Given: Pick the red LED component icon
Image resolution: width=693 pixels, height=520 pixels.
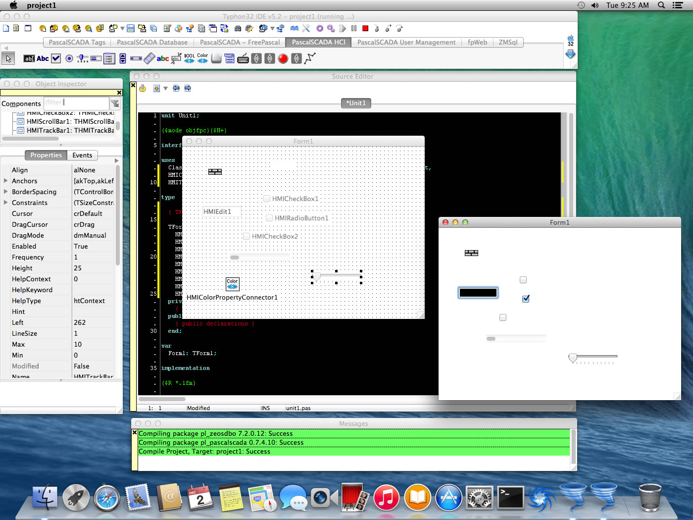Looking at the screenshot, I should click(283, 58).
